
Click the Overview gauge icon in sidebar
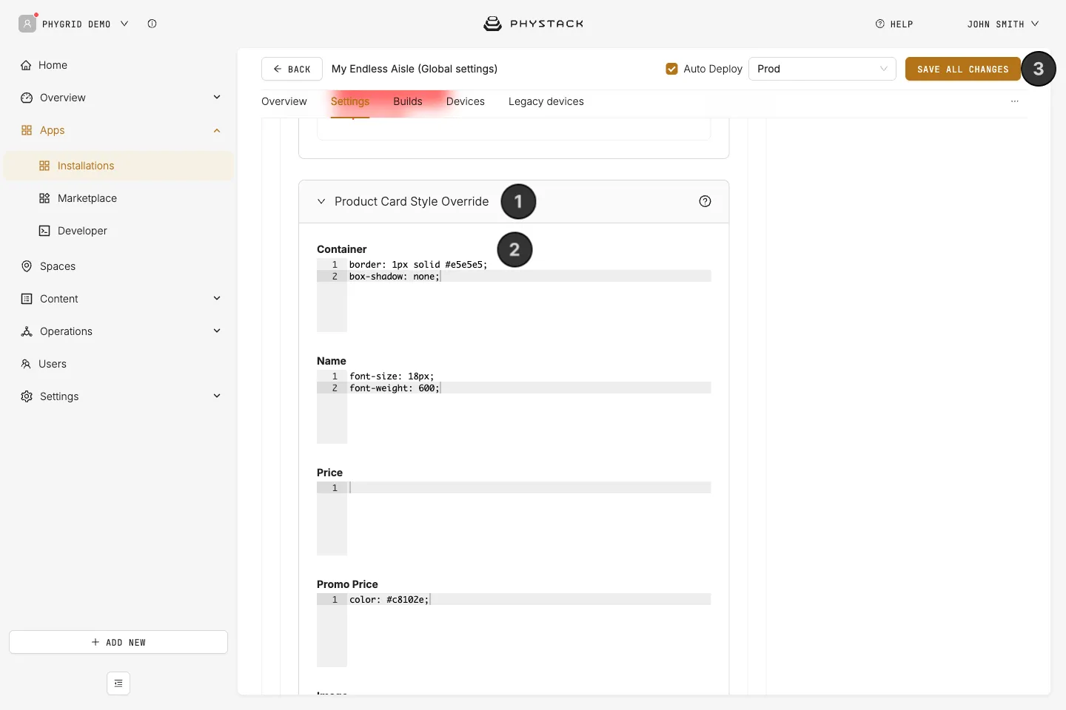pos(27,98)
